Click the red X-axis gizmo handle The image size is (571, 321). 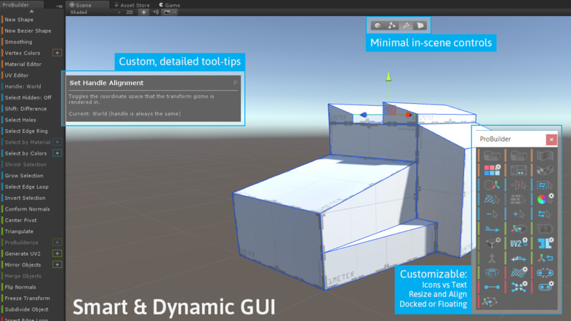pyautogui.click(x=408, y=115)
